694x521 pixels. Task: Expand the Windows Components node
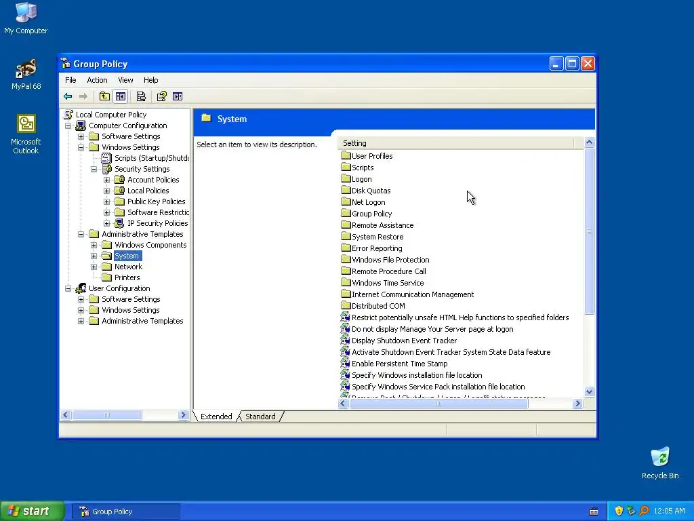pyautogui.click(x=94, y=245)
